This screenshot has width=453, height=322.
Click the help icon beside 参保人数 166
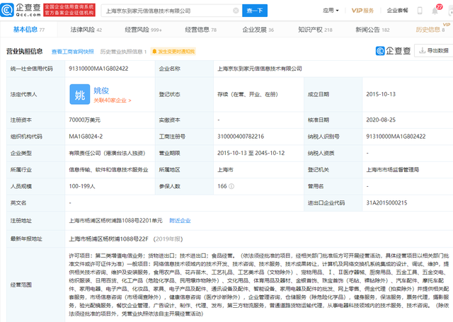pos(233,186)
